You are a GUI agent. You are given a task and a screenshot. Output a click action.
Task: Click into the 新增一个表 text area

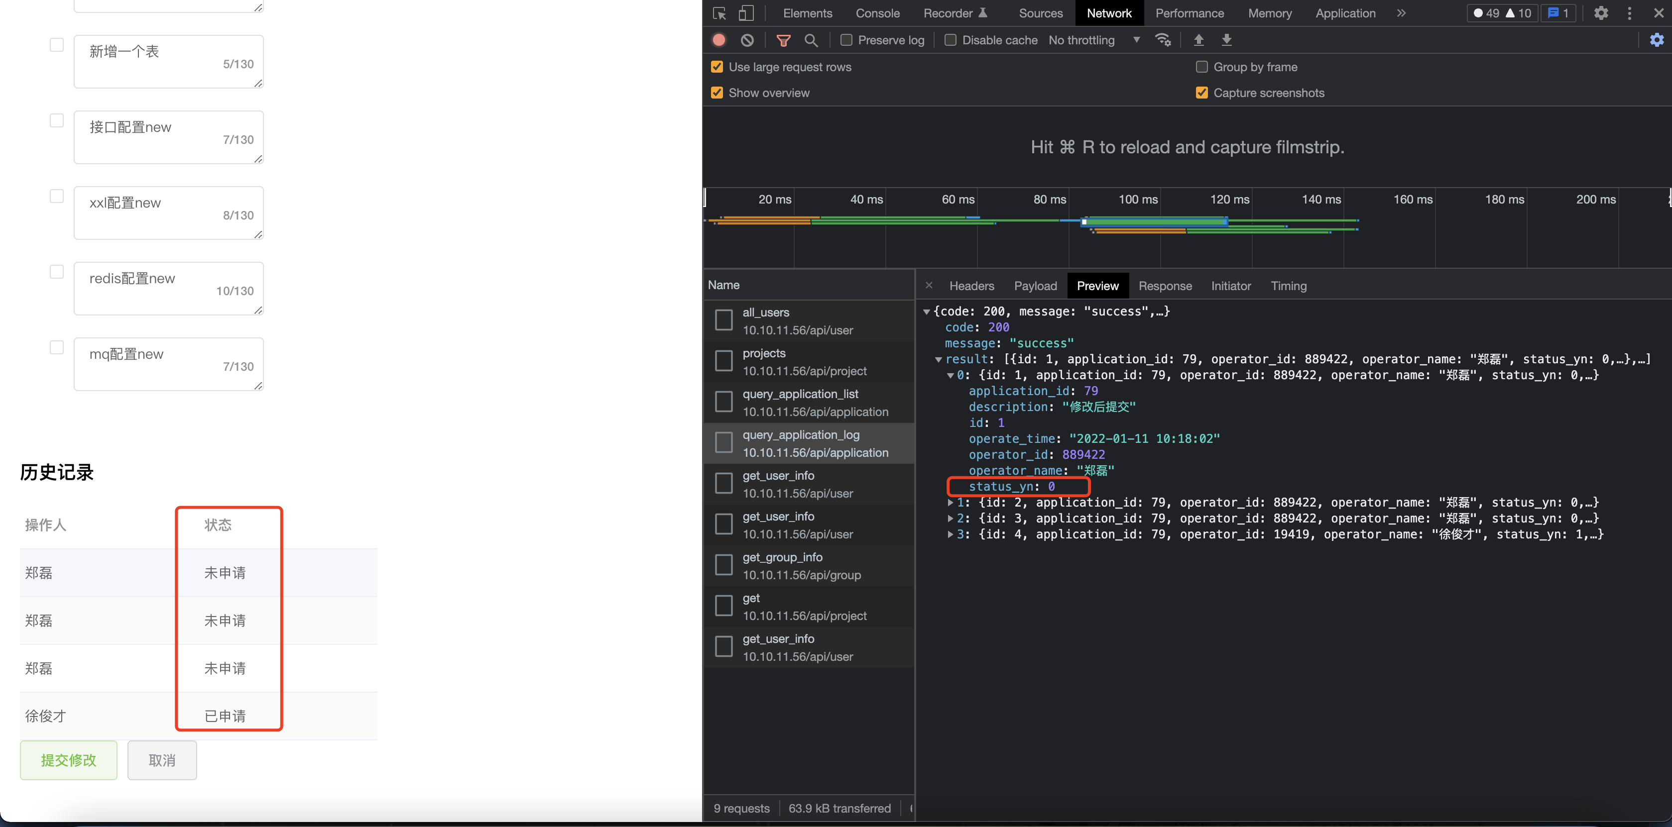click(x=168, y=62)
